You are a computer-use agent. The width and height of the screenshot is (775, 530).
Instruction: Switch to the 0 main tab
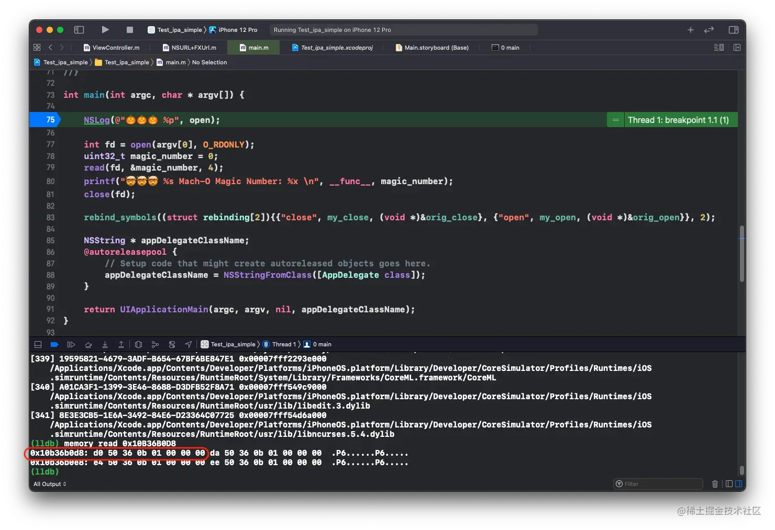505,48
